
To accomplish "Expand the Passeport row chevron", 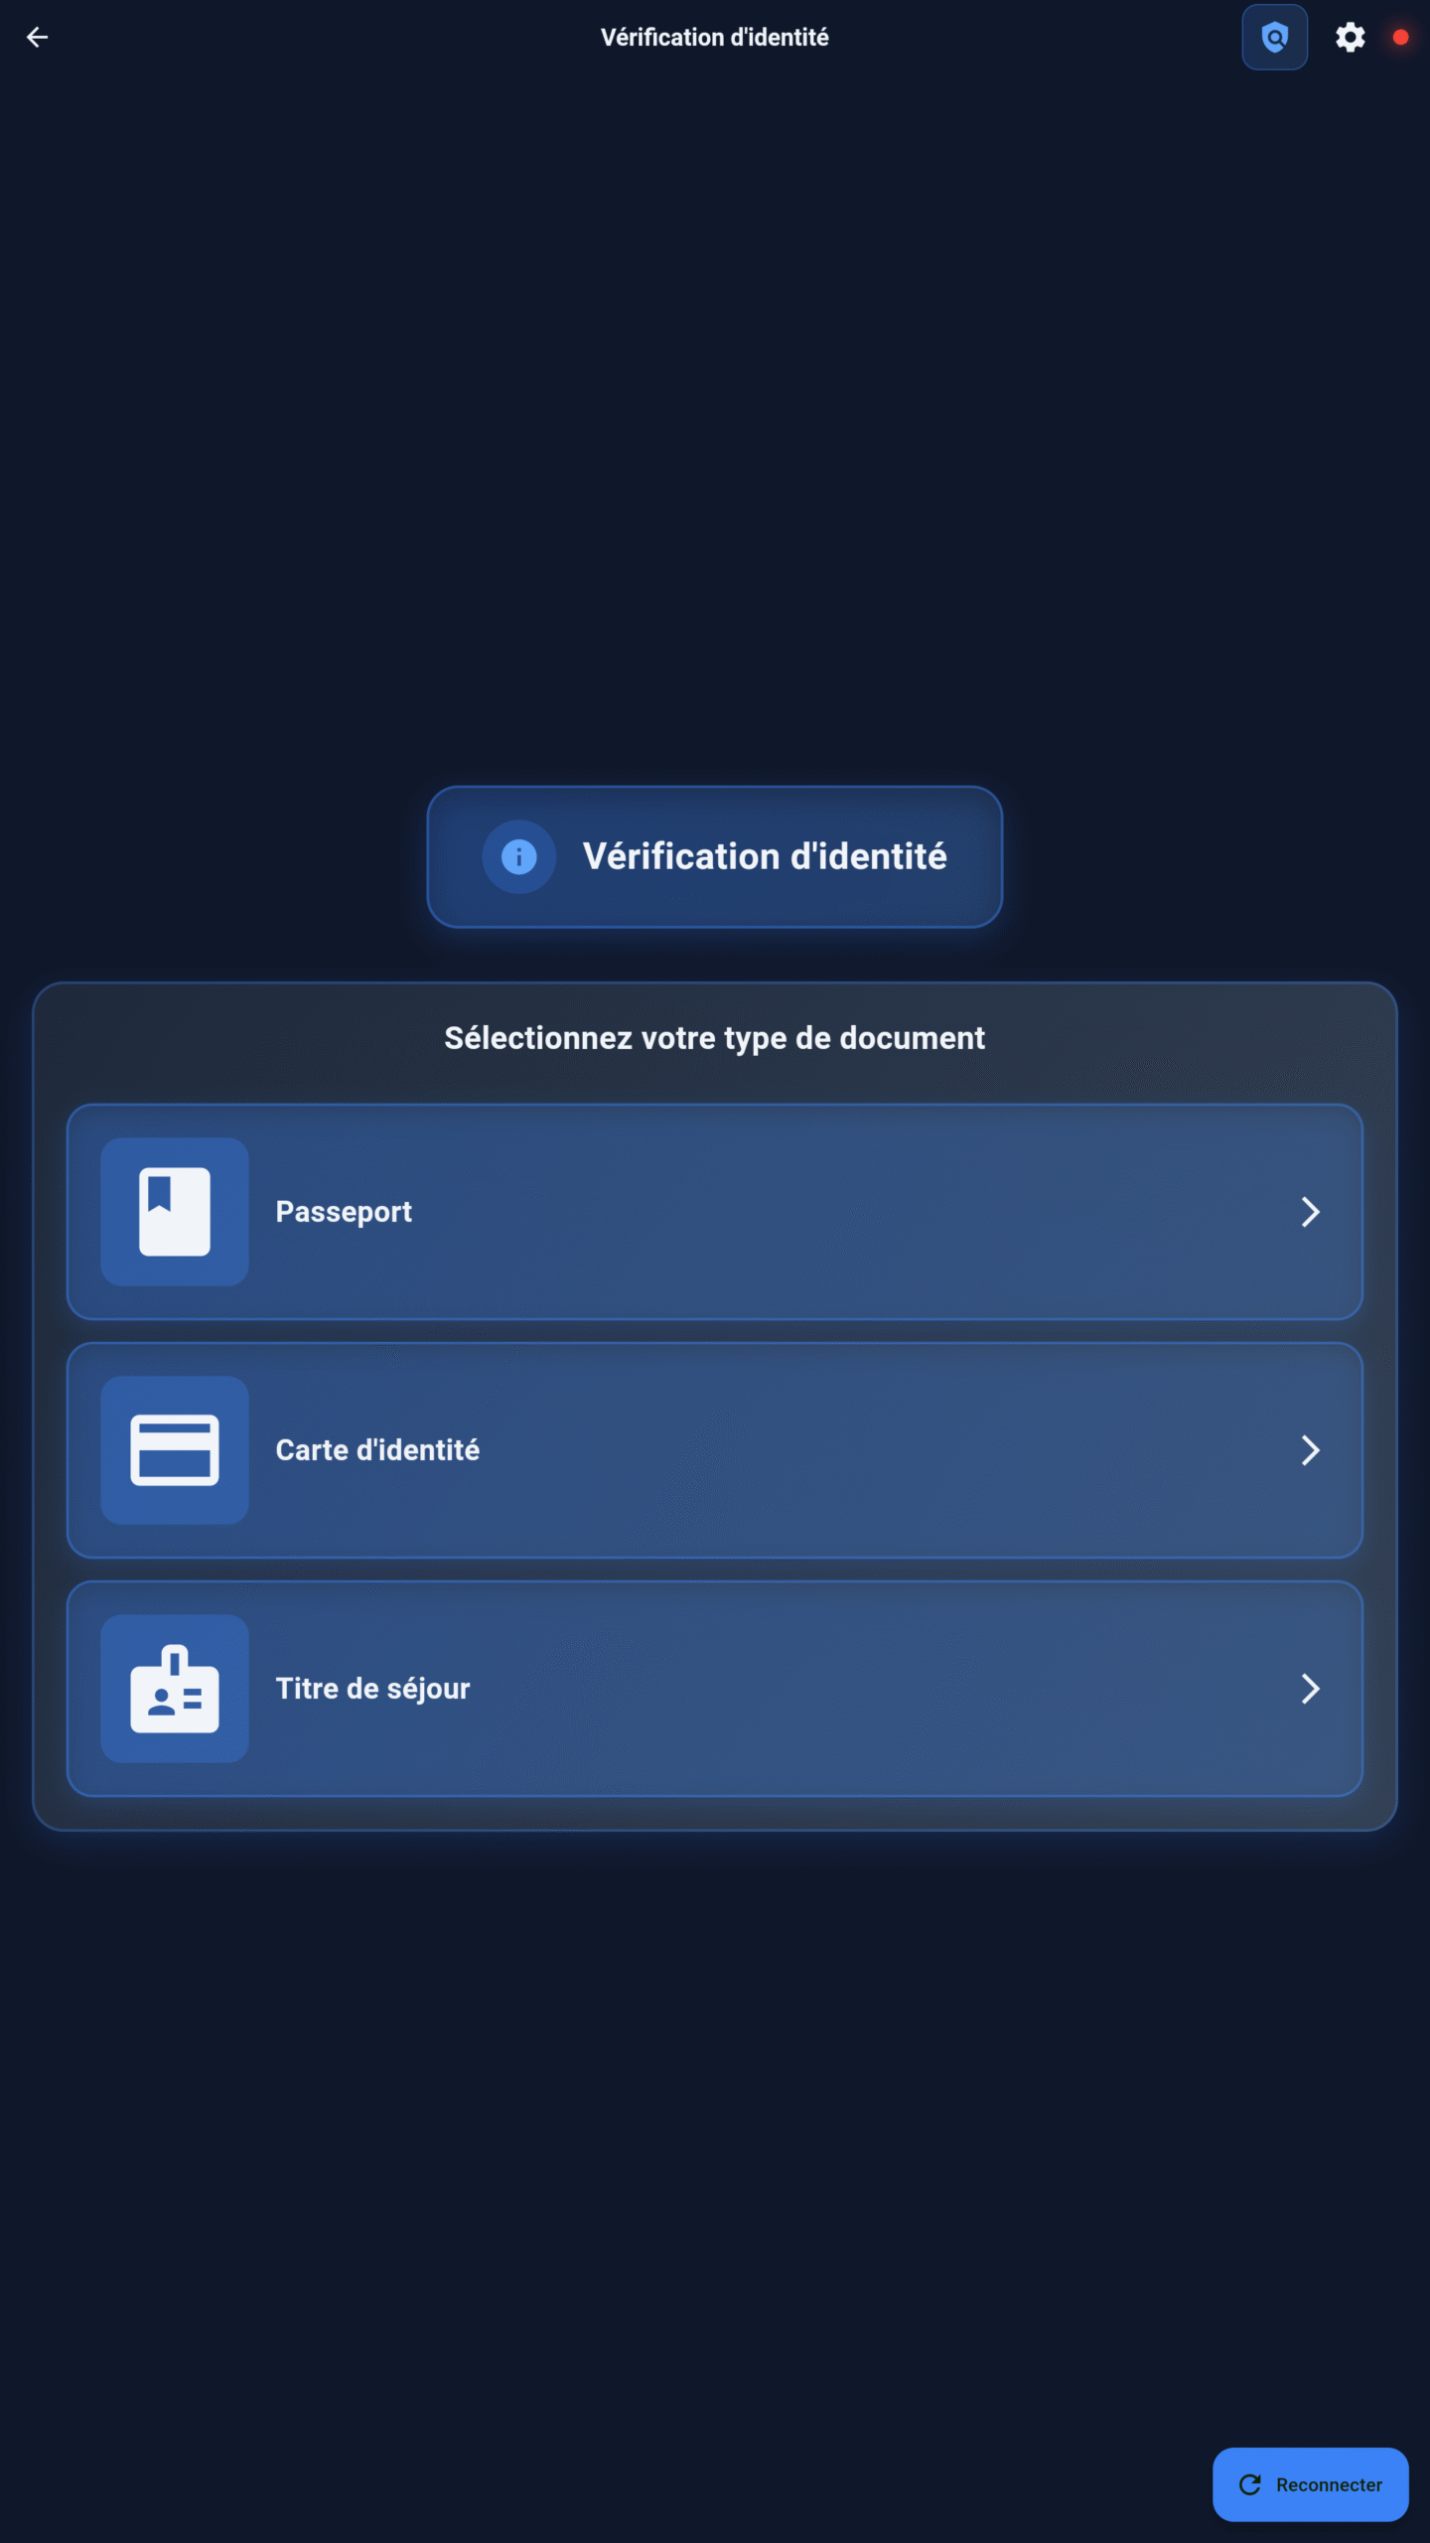I will point(1311,1212).
